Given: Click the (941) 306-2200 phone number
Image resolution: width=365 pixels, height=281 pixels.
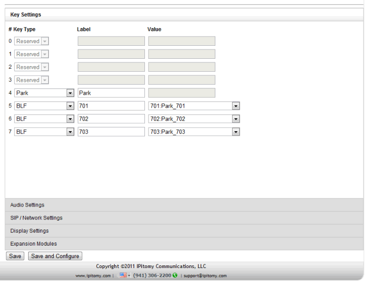Looking at the screenshot, I should click(152, 275).
